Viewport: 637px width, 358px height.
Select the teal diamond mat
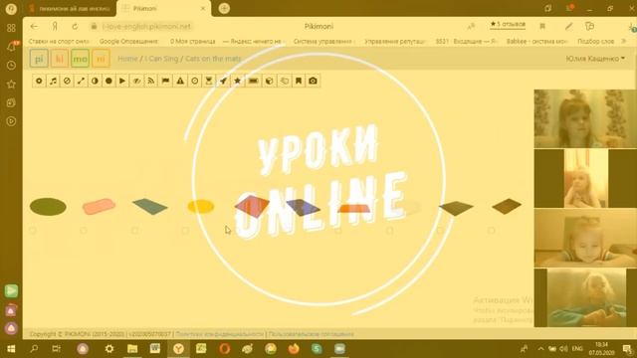150,206
